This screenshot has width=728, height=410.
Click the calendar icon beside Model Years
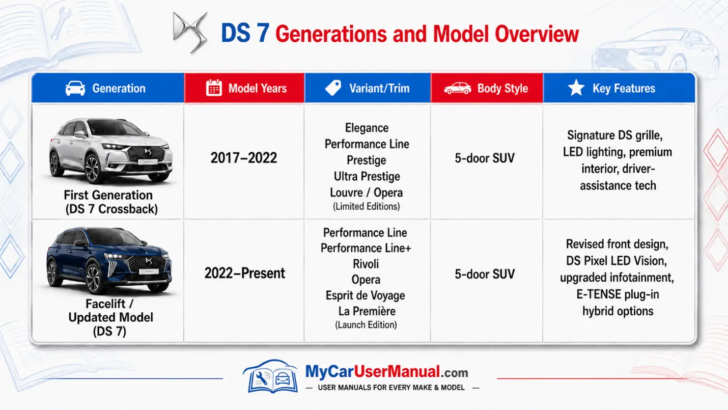(214, 88)
